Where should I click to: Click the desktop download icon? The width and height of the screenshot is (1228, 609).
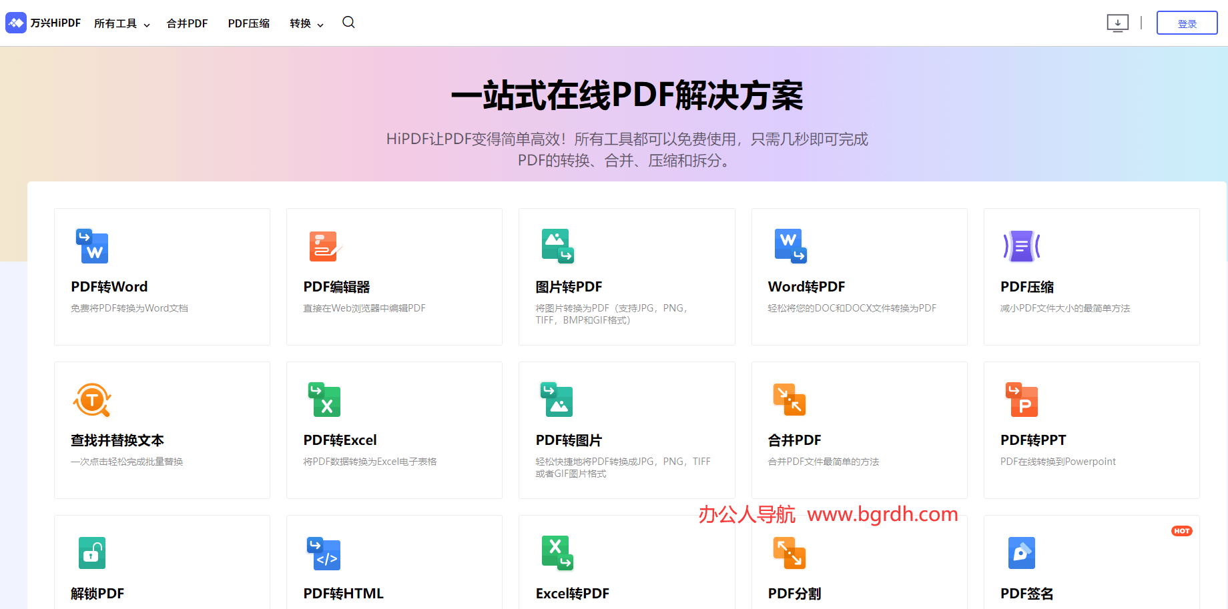(1118, 23)
